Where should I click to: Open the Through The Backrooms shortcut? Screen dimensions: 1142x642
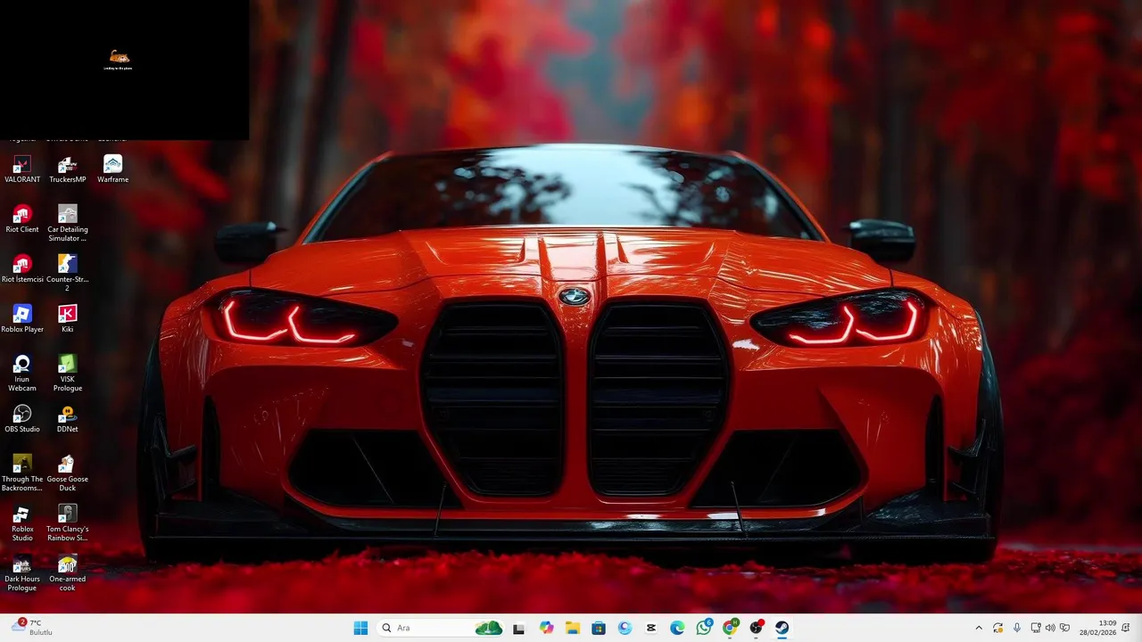(x=22, y=473)
